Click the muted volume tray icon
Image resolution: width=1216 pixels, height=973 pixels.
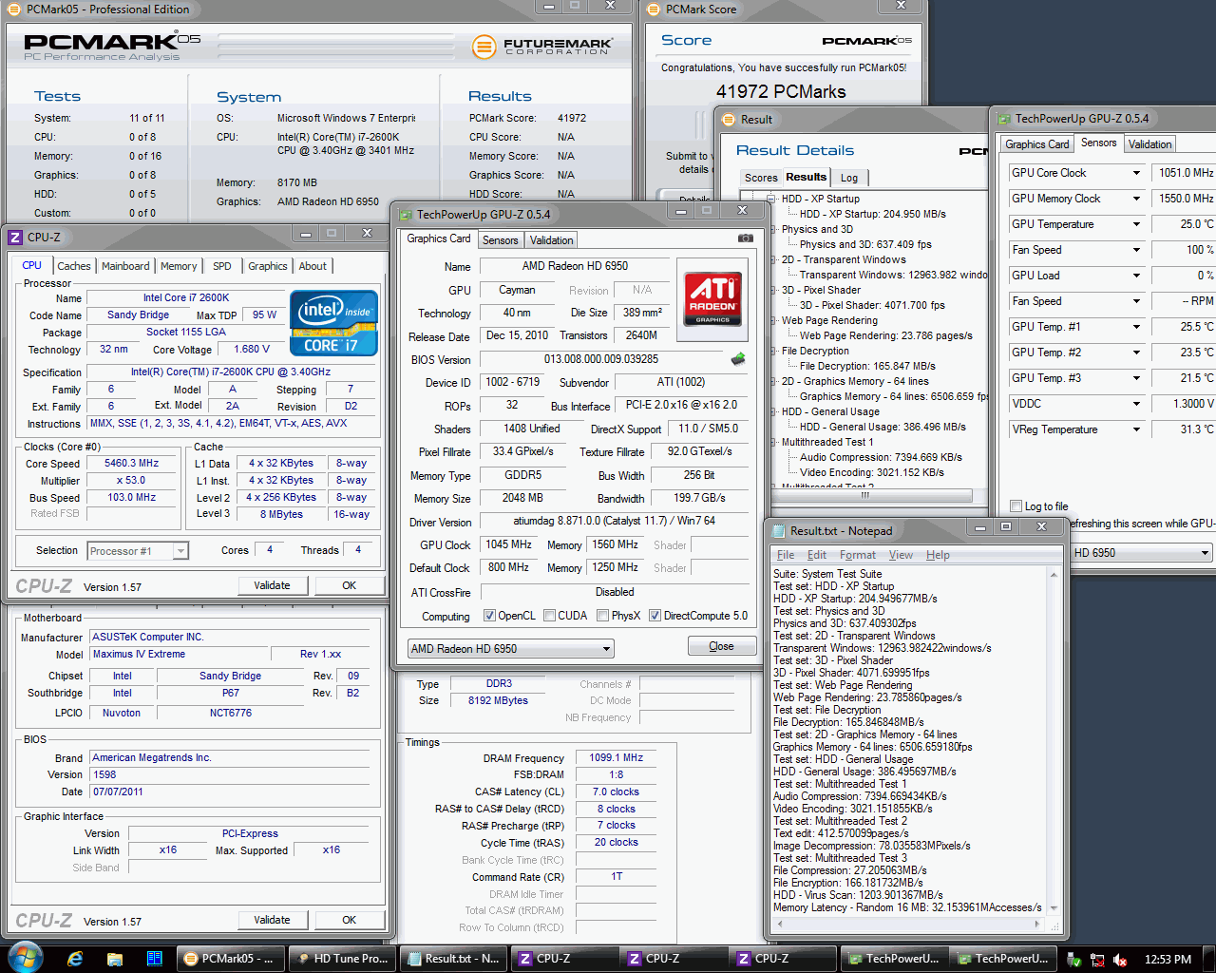point(1120,960)
